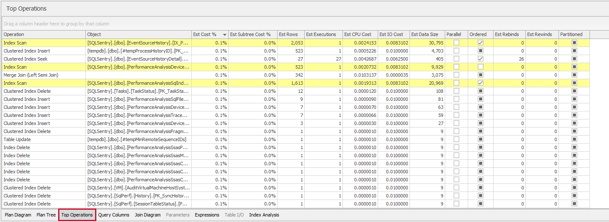
Task: Sort by the Object column header
Action: pos(138,34)
